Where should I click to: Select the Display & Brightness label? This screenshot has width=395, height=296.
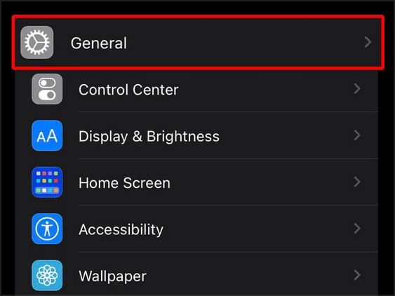(x=149, y=137)
